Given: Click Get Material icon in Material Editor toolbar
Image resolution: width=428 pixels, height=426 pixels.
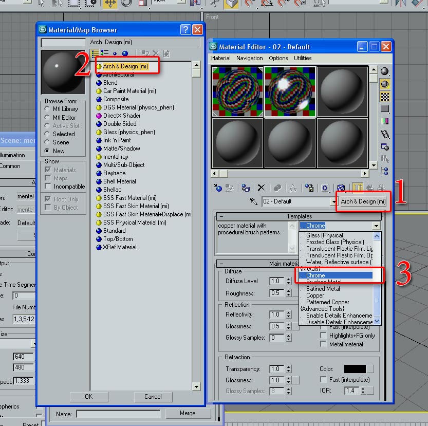Looking at the screenshot, I should pyautogui.click(x=218, y=188).
